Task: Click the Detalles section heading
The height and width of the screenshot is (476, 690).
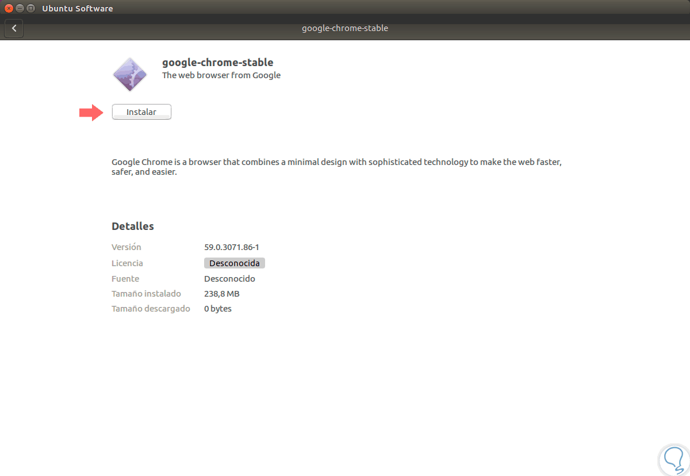Action: (133, 227)
